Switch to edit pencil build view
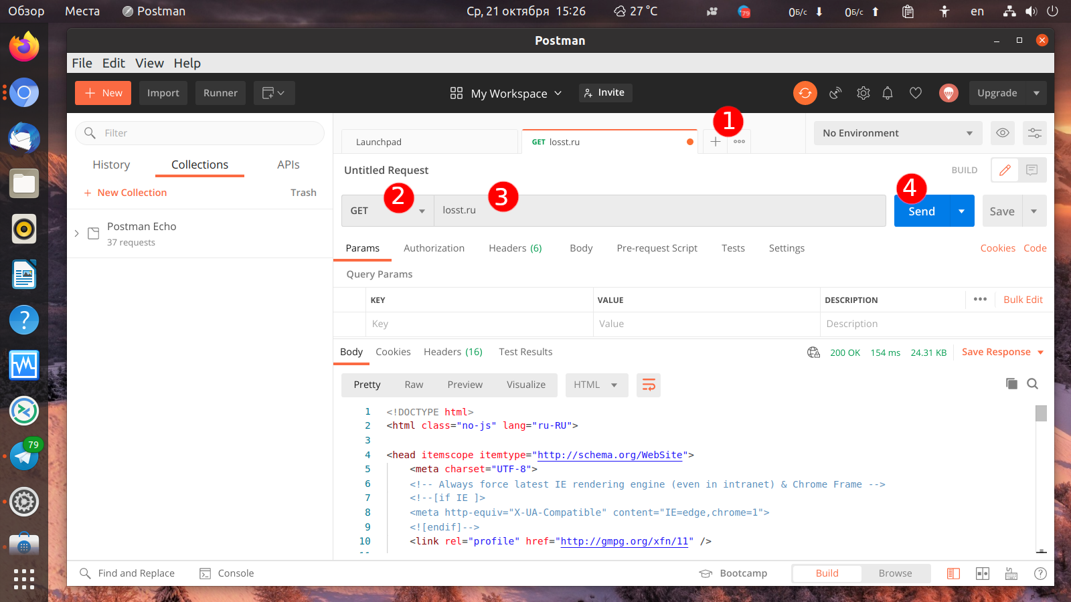The width and height of the screenshot is (1071, 602). pyautogui.click(x=1005, y=170)
